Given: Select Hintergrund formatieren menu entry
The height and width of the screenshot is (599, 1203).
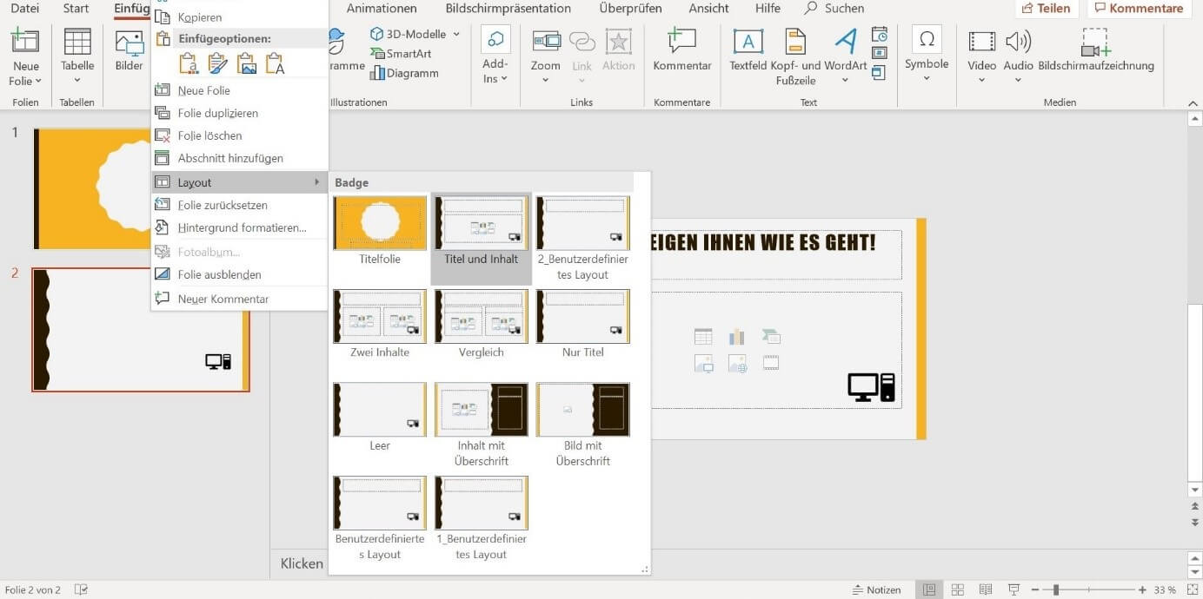Looking at the screenshot, I should pyautogui.click(x=239, y=227).
